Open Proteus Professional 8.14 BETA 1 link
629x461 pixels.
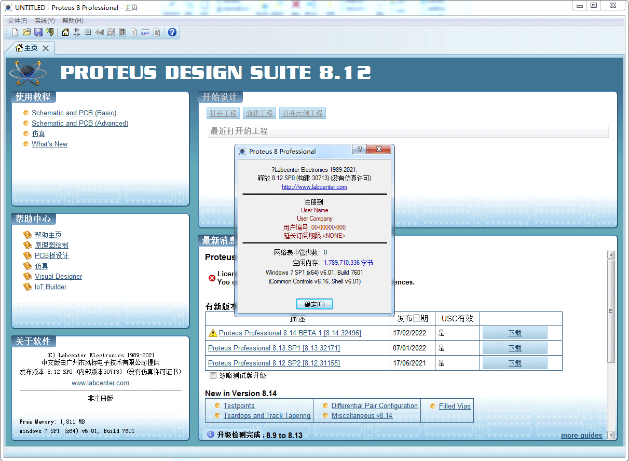point(290,333)
